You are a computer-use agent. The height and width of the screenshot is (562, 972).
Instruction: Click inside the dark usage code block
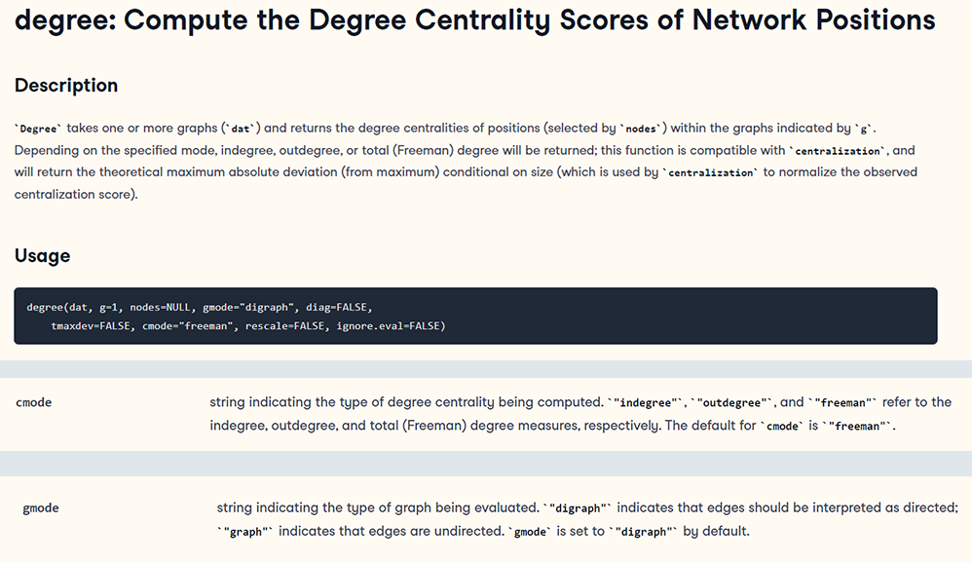click(x=475, y=316)
